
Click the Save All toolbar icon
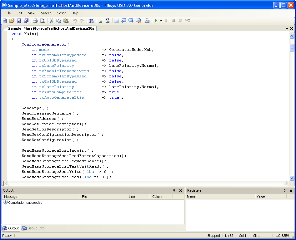point(26,21)
